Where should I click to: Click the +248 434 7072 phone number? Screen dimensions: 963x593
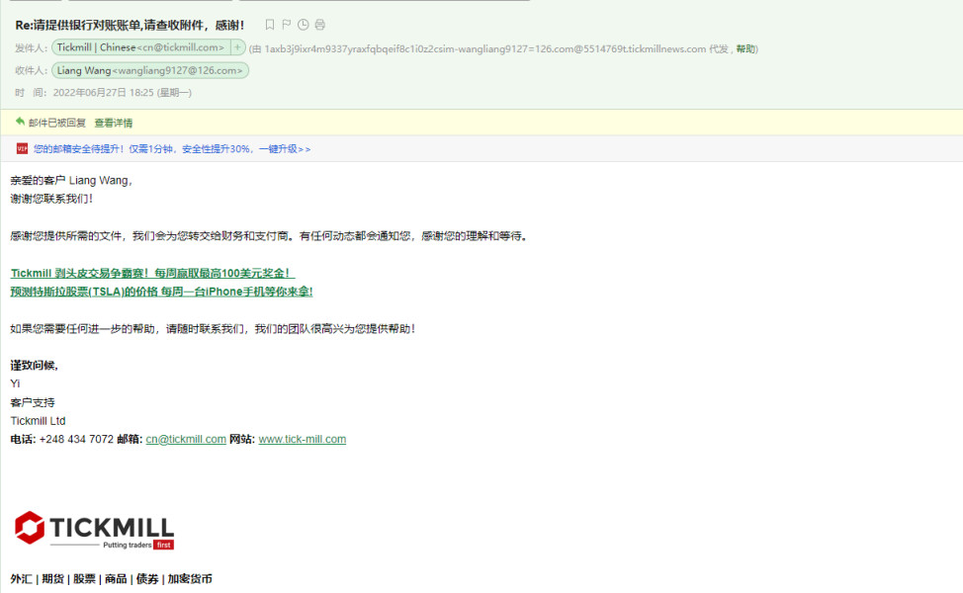tap(76, 439)
